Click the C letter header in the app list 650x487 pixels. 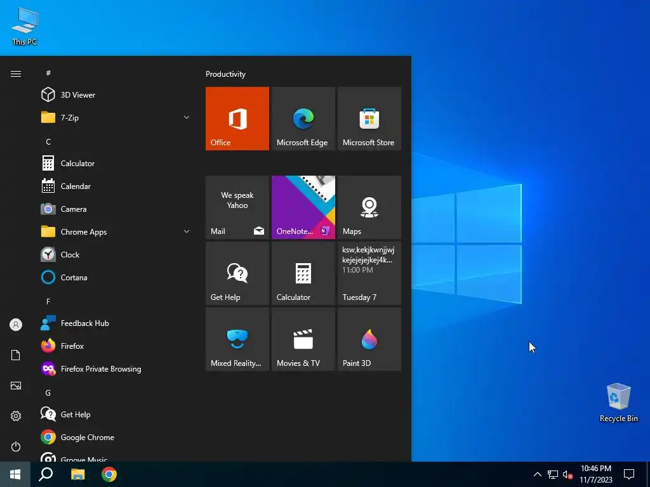click(48, 141)
